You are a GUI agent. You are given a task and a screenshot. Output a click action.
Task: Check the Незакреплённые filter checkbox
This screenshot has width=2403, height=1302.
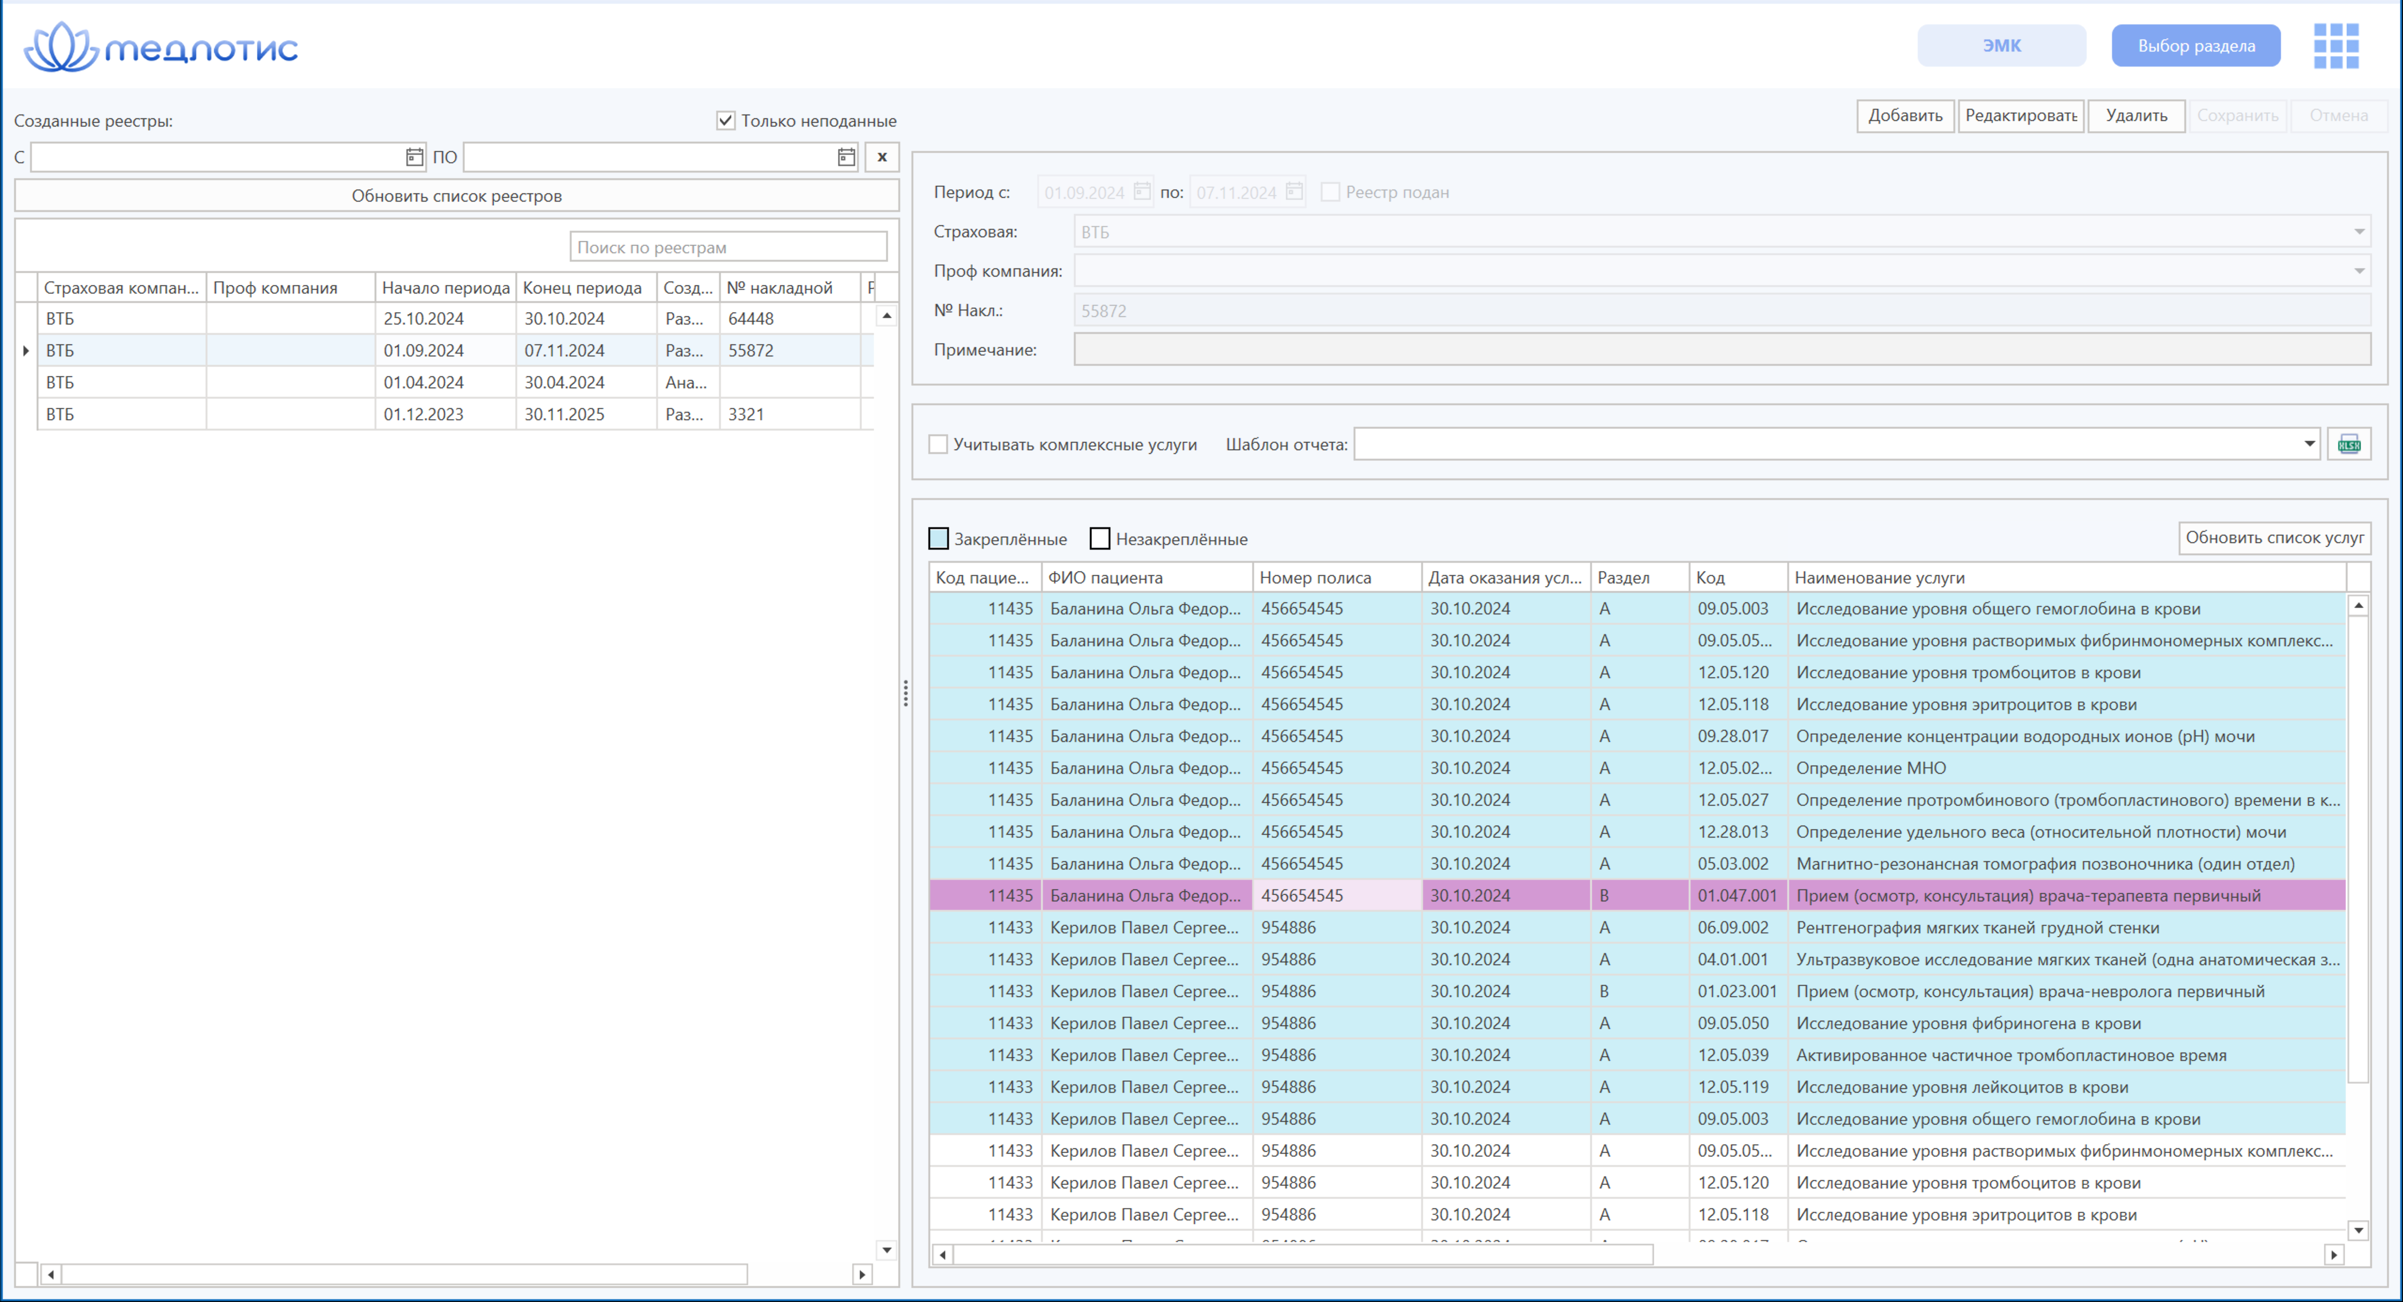[x=1100, y=539]
